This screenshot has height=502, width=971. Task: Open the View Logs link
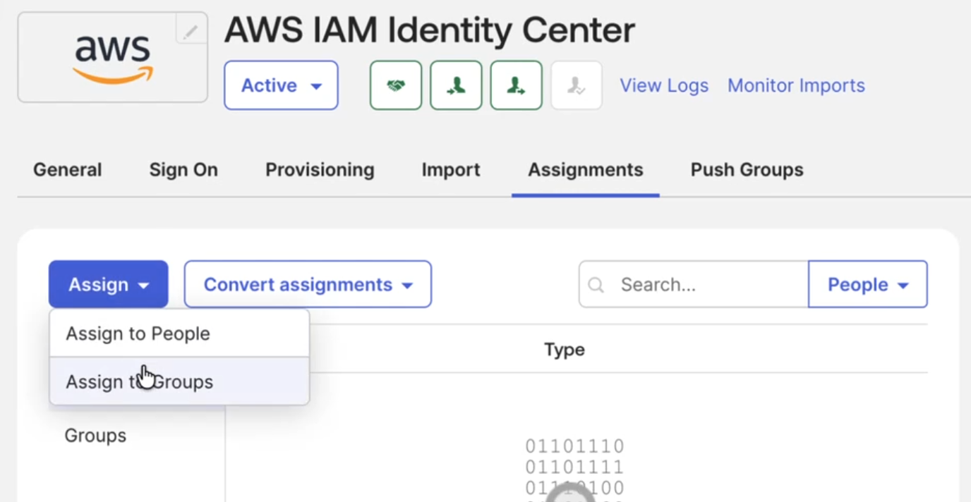click(x=664, y=85)
